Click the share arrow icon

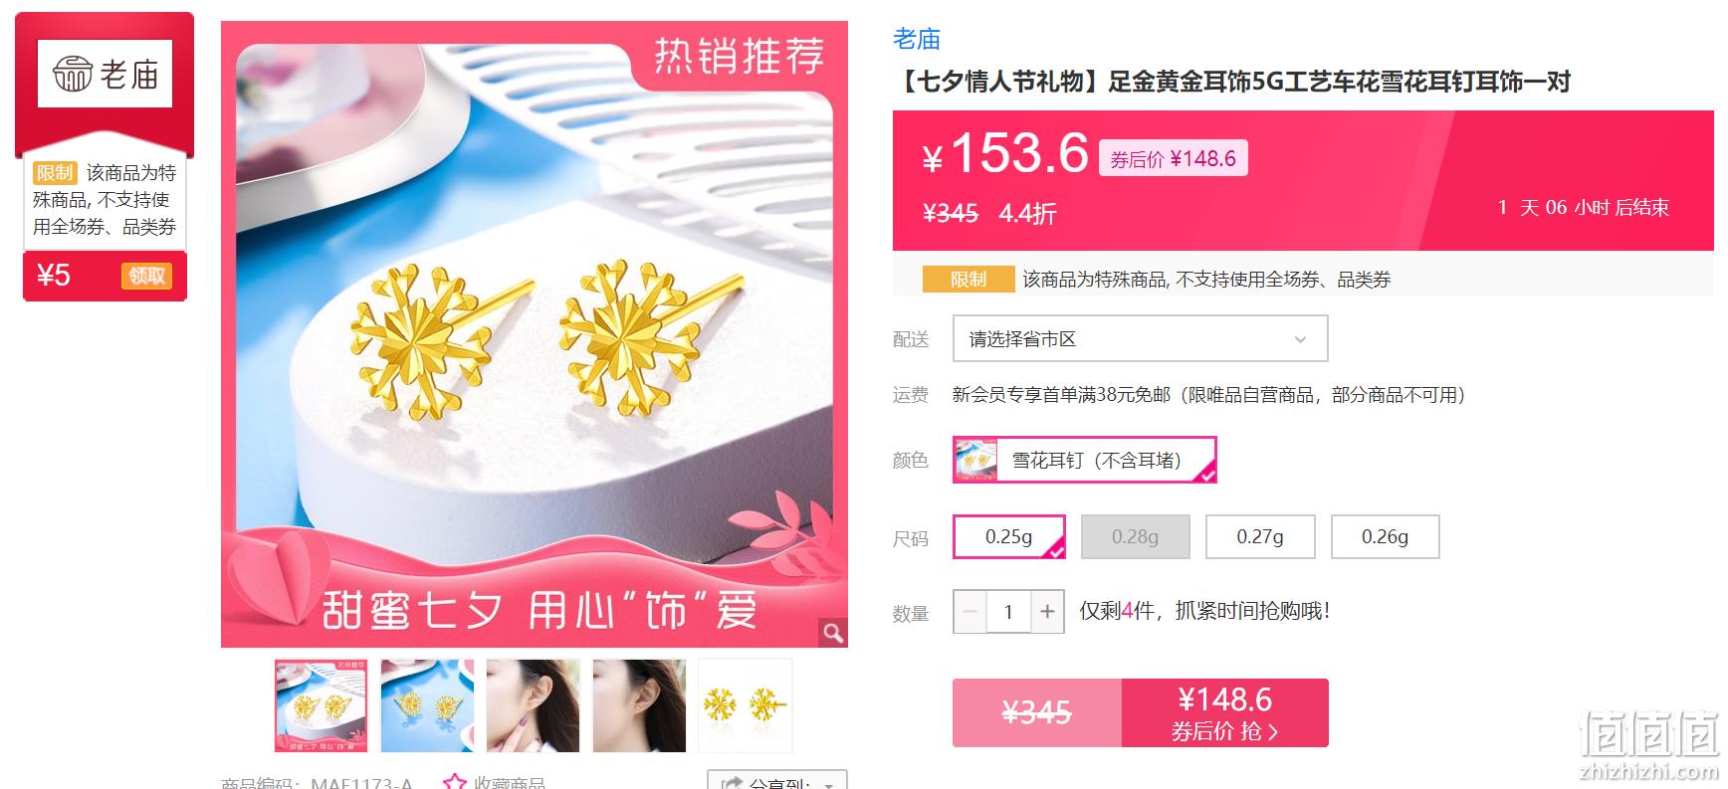[732, 784]
